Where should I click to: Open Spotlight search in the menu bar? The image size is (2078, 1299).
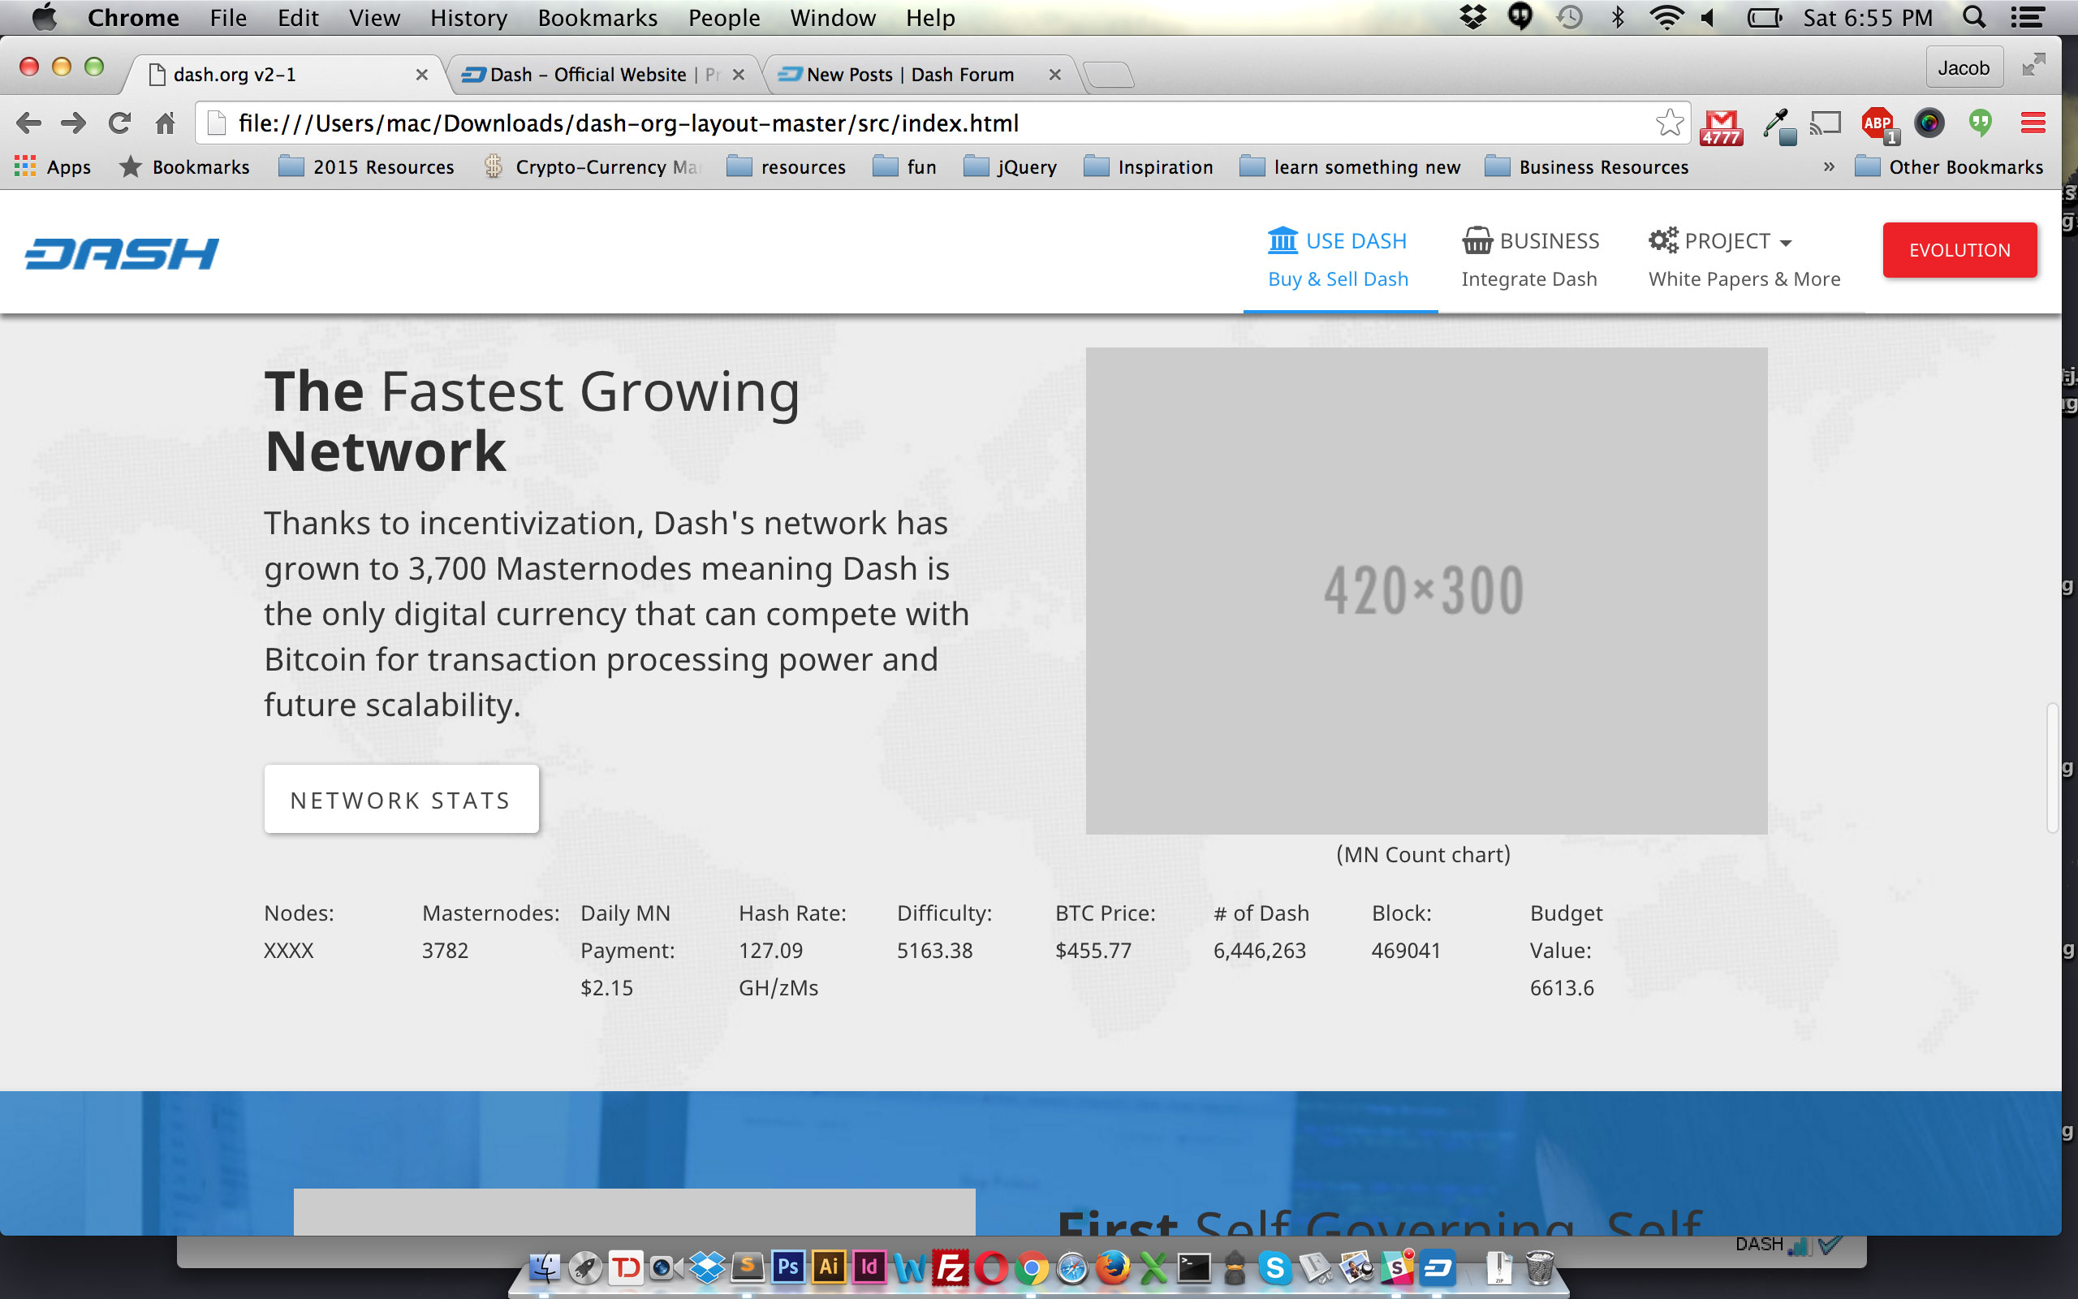(1974, 17)
